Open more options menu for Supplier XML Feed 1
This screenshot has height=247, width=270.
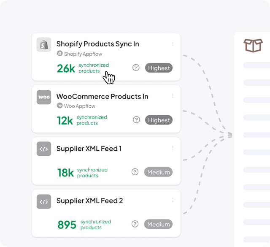click(x=173, y=148)
